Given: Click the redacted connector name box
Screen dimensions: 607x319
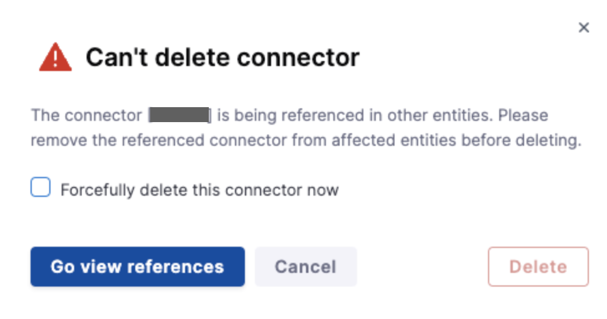Looking at the screenshot, I should [x=179, y=116].
